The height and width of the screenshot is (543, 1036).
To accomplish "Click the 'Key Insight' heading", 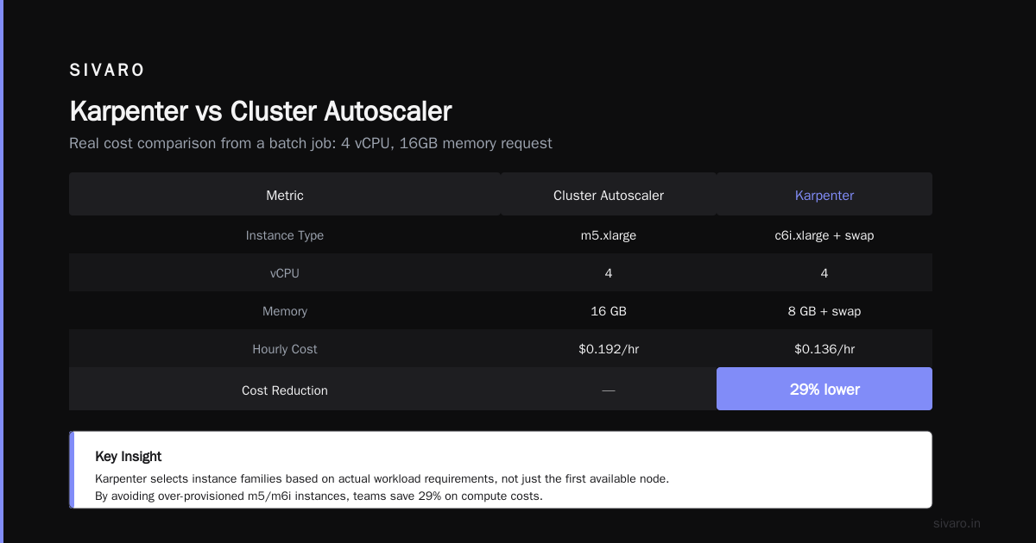I will (x=129, y=457).
